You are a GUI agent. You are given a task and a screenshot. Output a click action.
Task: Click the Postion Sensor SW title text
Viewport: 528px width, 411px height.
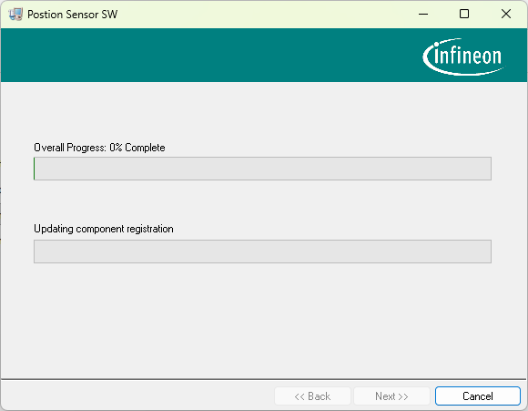click(x=73, y=15)
